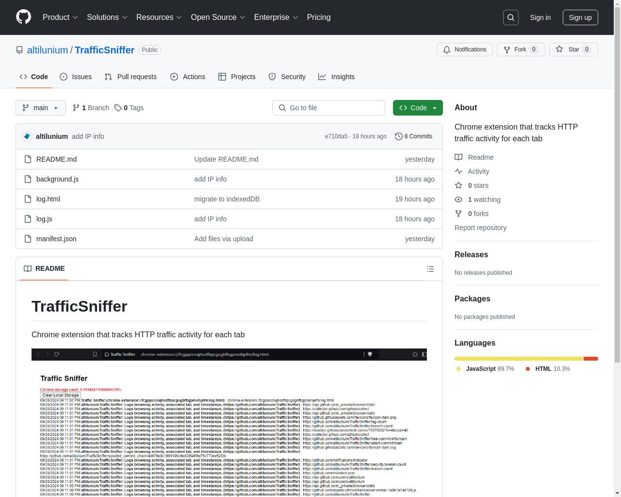Select the repository icon beside altilunium
The width and height of the screenshot is (621, 497).
tap(19, 50)
